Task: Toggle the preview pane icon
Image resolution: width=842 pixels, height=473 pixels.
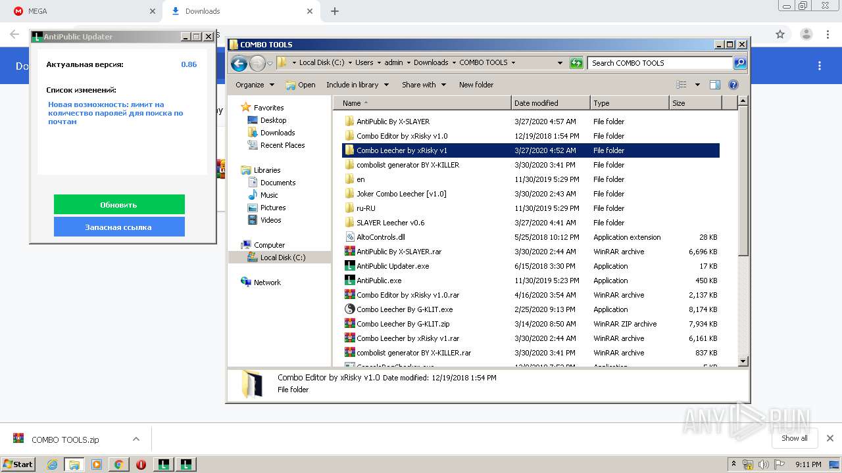Action: pyautogui.click(x=715, y=85)
